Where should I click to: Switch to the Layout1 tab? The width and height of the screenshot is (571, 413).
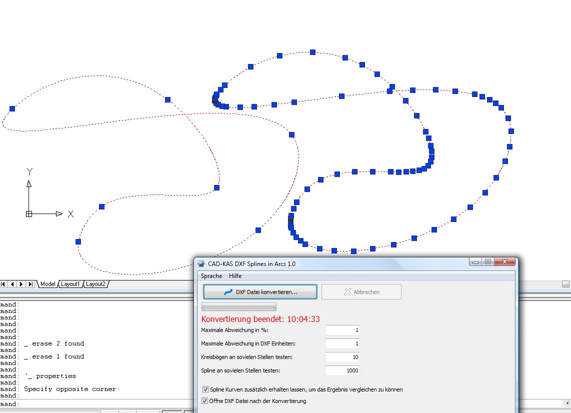[x=70, y=284]
